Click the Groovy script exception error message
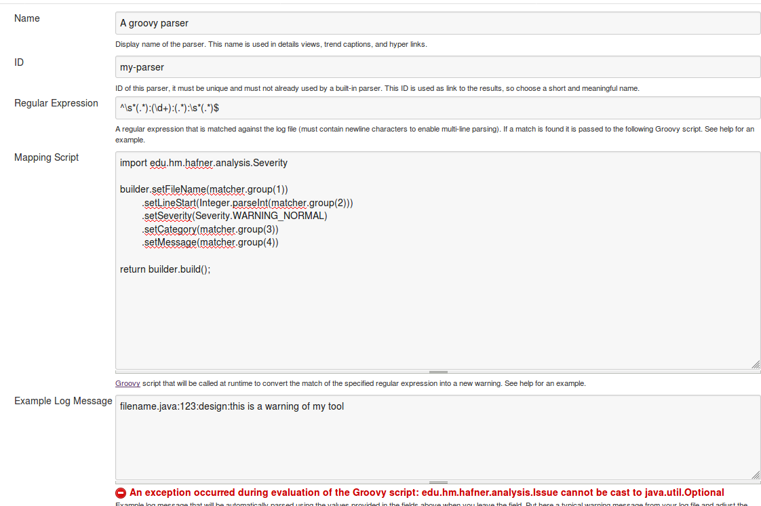Image resolution: width=761 pixels, height=506 pixels. pyautogui.click(x=427, y=492)
